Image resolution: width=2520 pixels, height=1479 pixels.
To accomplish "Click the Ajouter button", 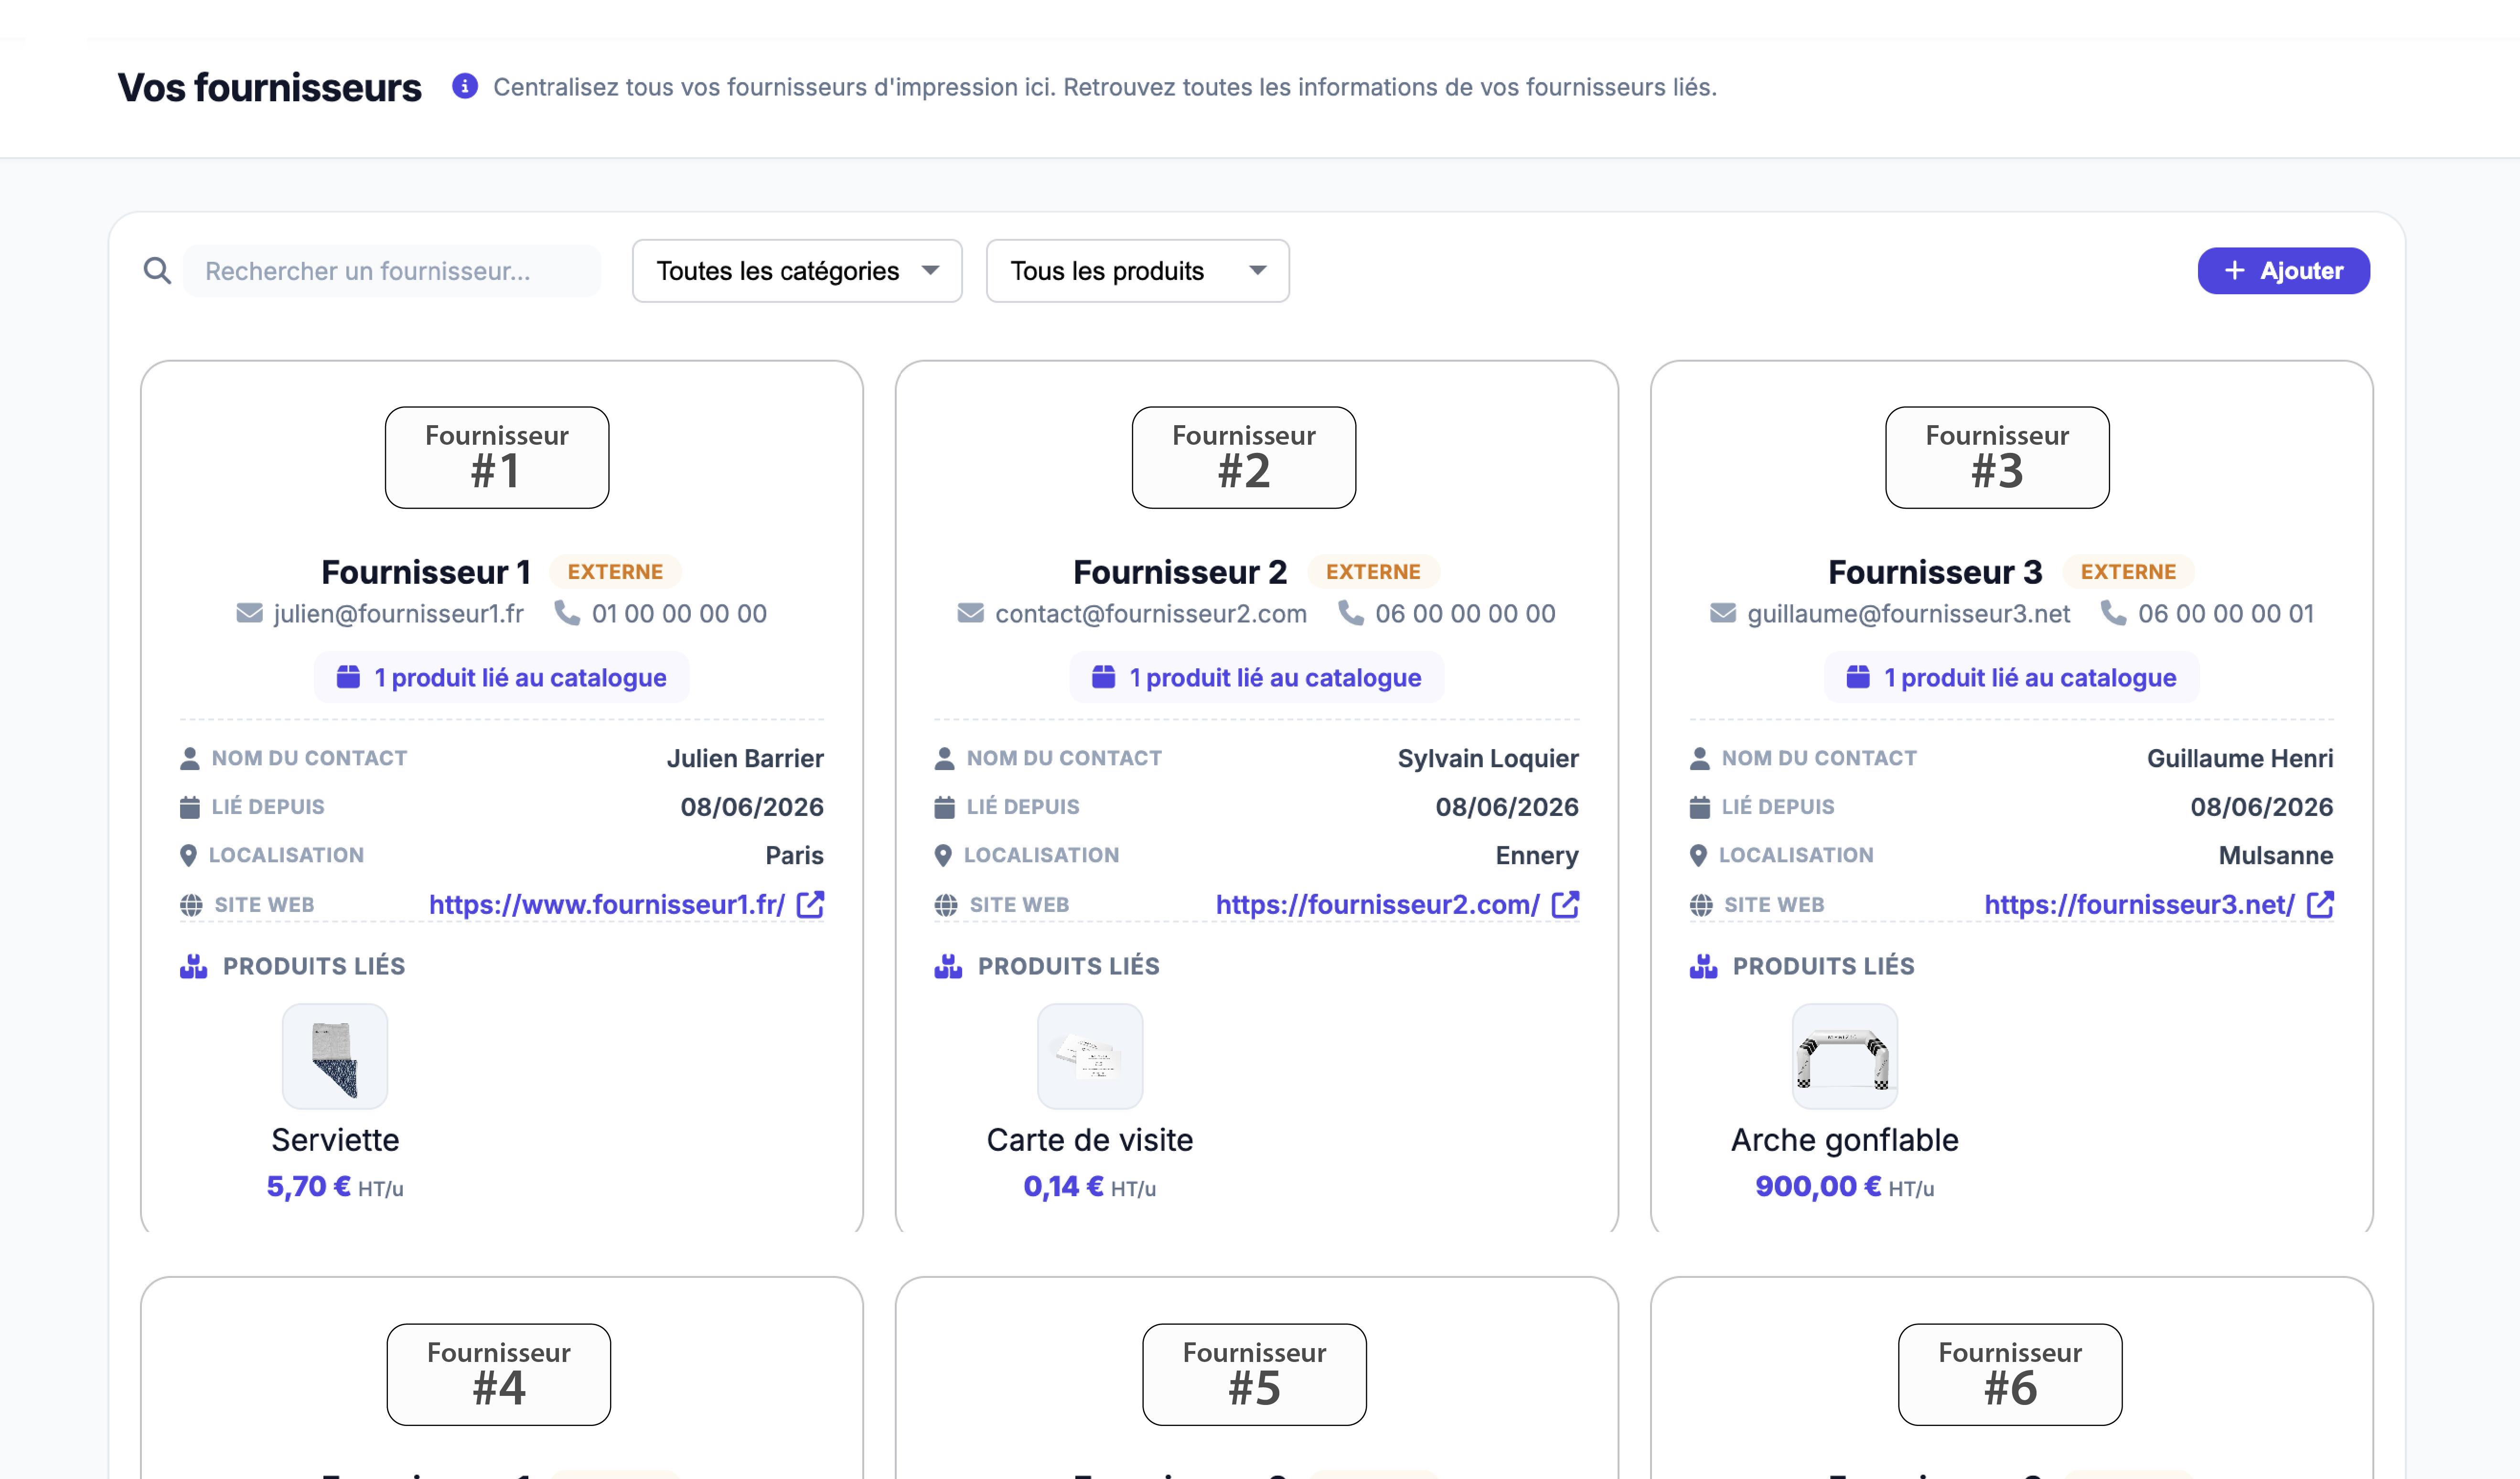I will (2283, 271).
